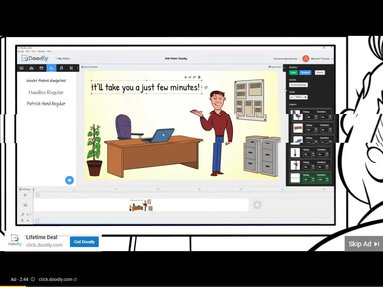
Task: Adjust the plant layer Duration stepper
Action: [x=327, y=154]
